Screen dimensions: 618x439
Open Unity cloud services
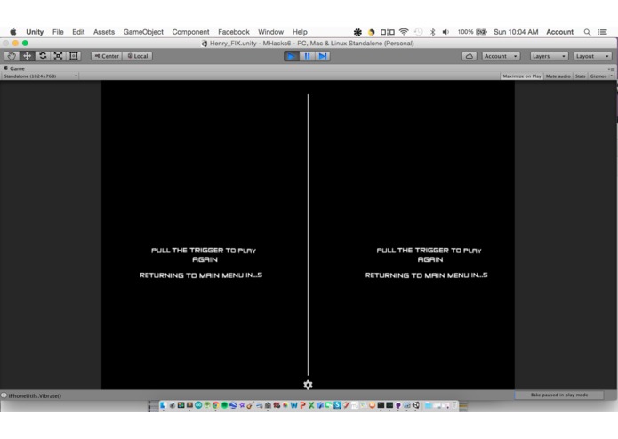[x=469, y=56]
